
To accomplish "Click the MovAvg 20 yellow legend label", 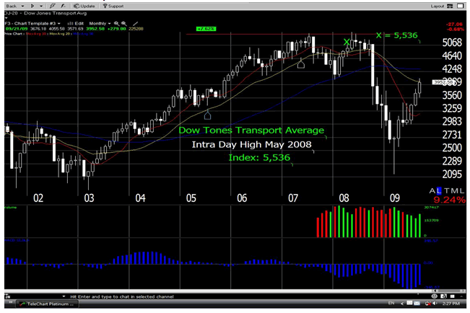I will tap(60, 34).
